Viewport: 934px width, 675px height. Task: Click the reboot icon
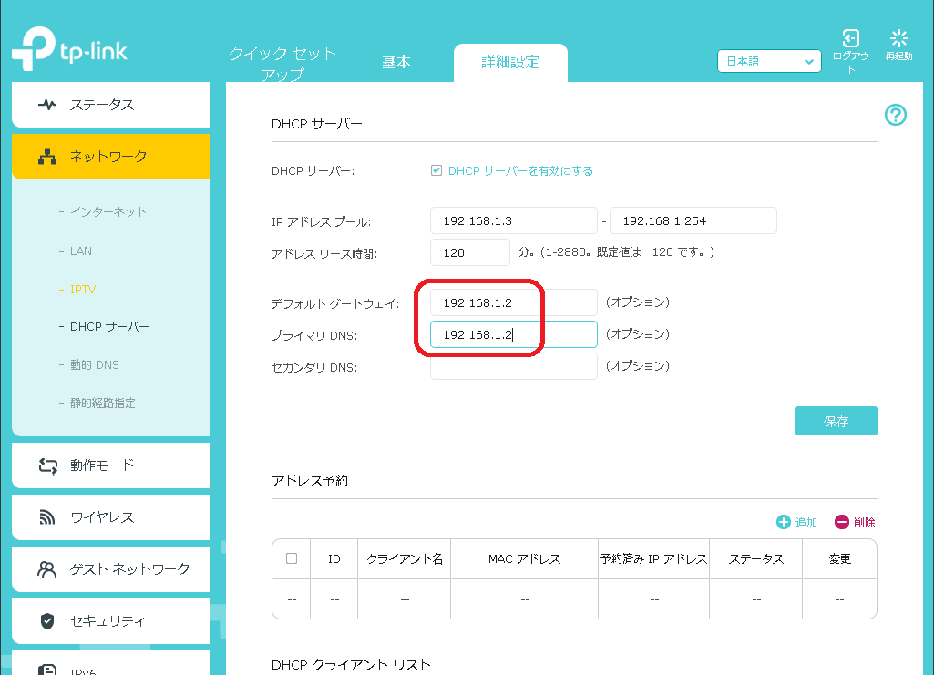tap(899, 38)
